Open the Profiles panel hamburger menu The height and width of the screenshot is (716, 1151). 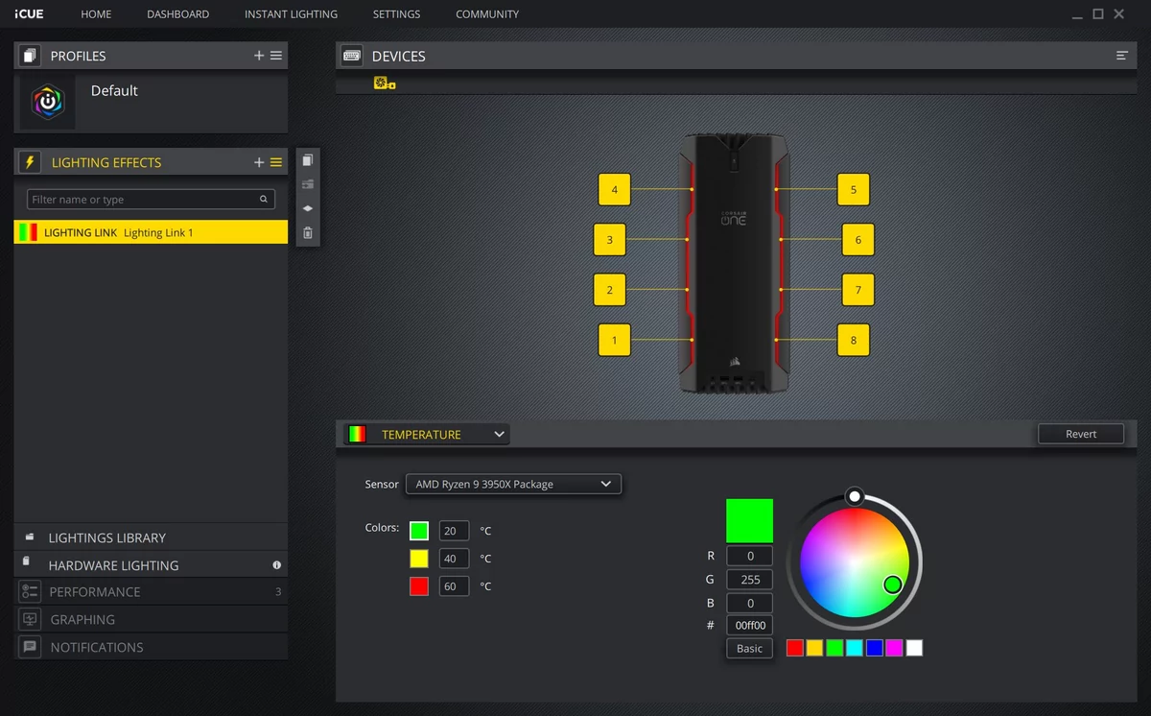pos(276,56)
